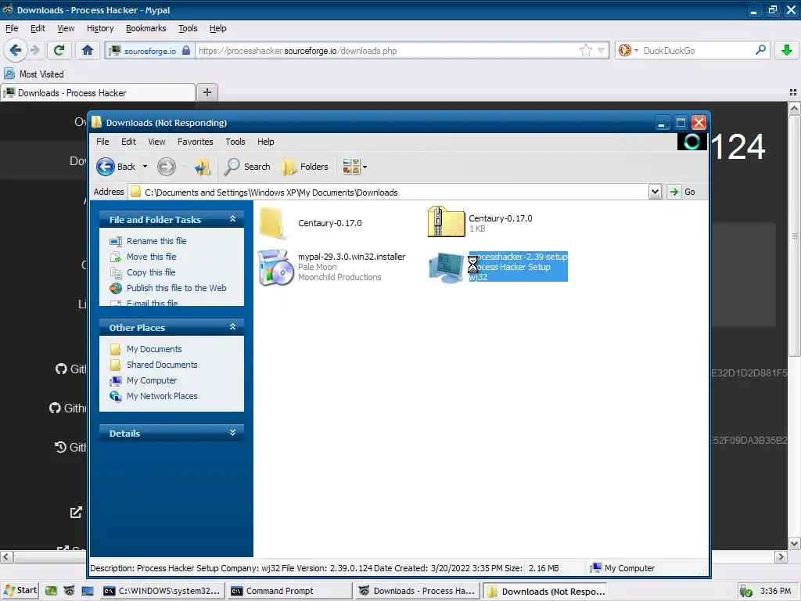This screenshot has width=801, height=601.
Task: Open My Network Places link
Action: click(162, 396)
